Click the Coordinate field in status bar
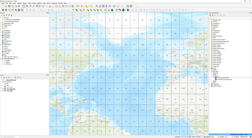Image resolution: width=252 pixels, height=138 pixels. [185, 137]
